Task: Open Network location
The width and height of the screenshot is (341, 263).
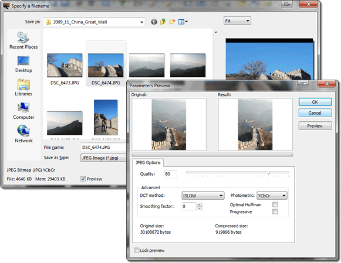Action: pos(23,134)
